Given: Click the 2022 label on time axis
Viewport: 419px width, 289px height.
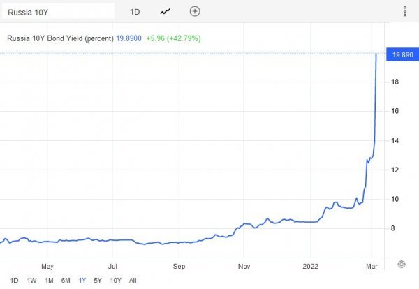Looking at the screenshot, I should [310, 266].
